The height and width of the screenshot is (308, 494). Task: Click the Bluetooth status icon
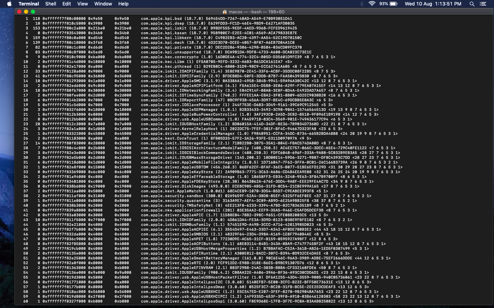[x=362, y=4]
